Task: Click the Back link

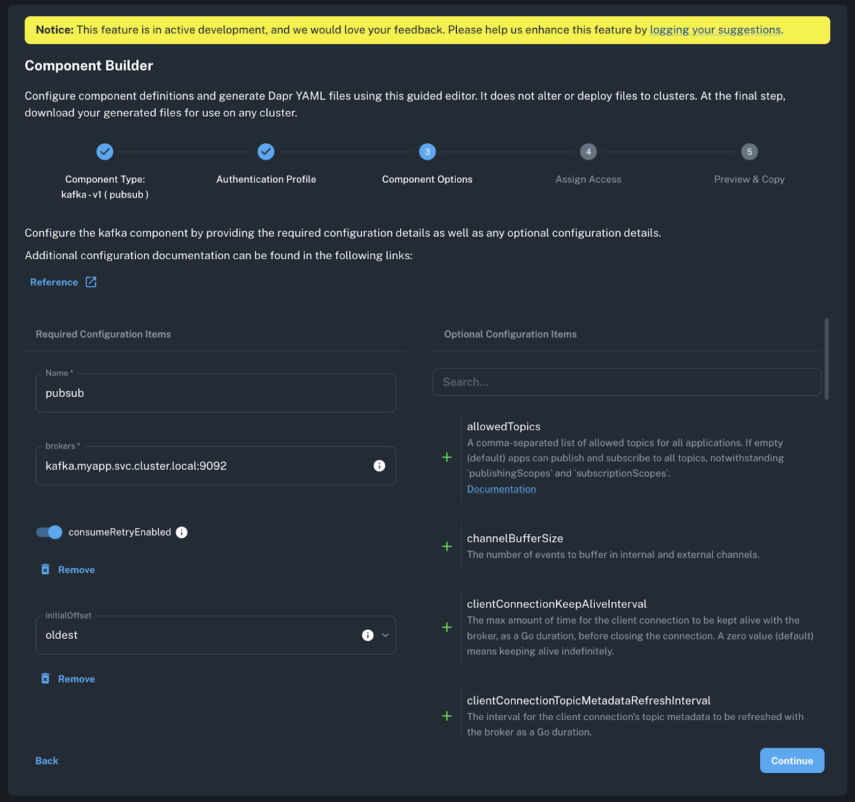Action: (47, 761)
